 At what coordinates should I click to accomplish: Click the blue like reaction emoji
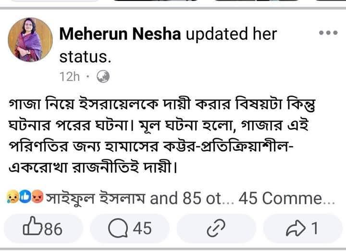coord(24,197)
